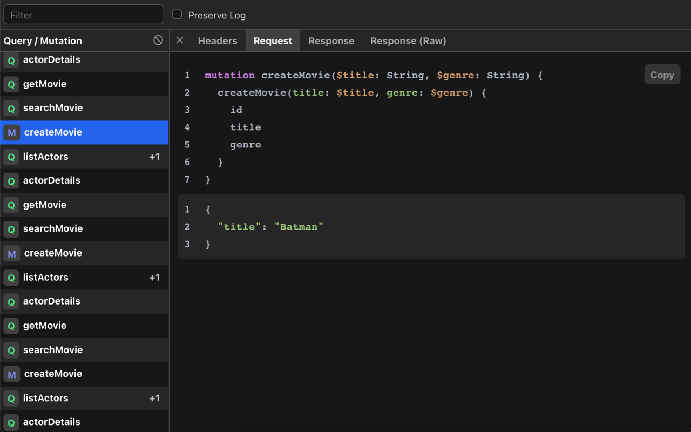Click the clear log prohibition icon
The height and width of the screenshot is (432, 691).
tap(158, 40)
